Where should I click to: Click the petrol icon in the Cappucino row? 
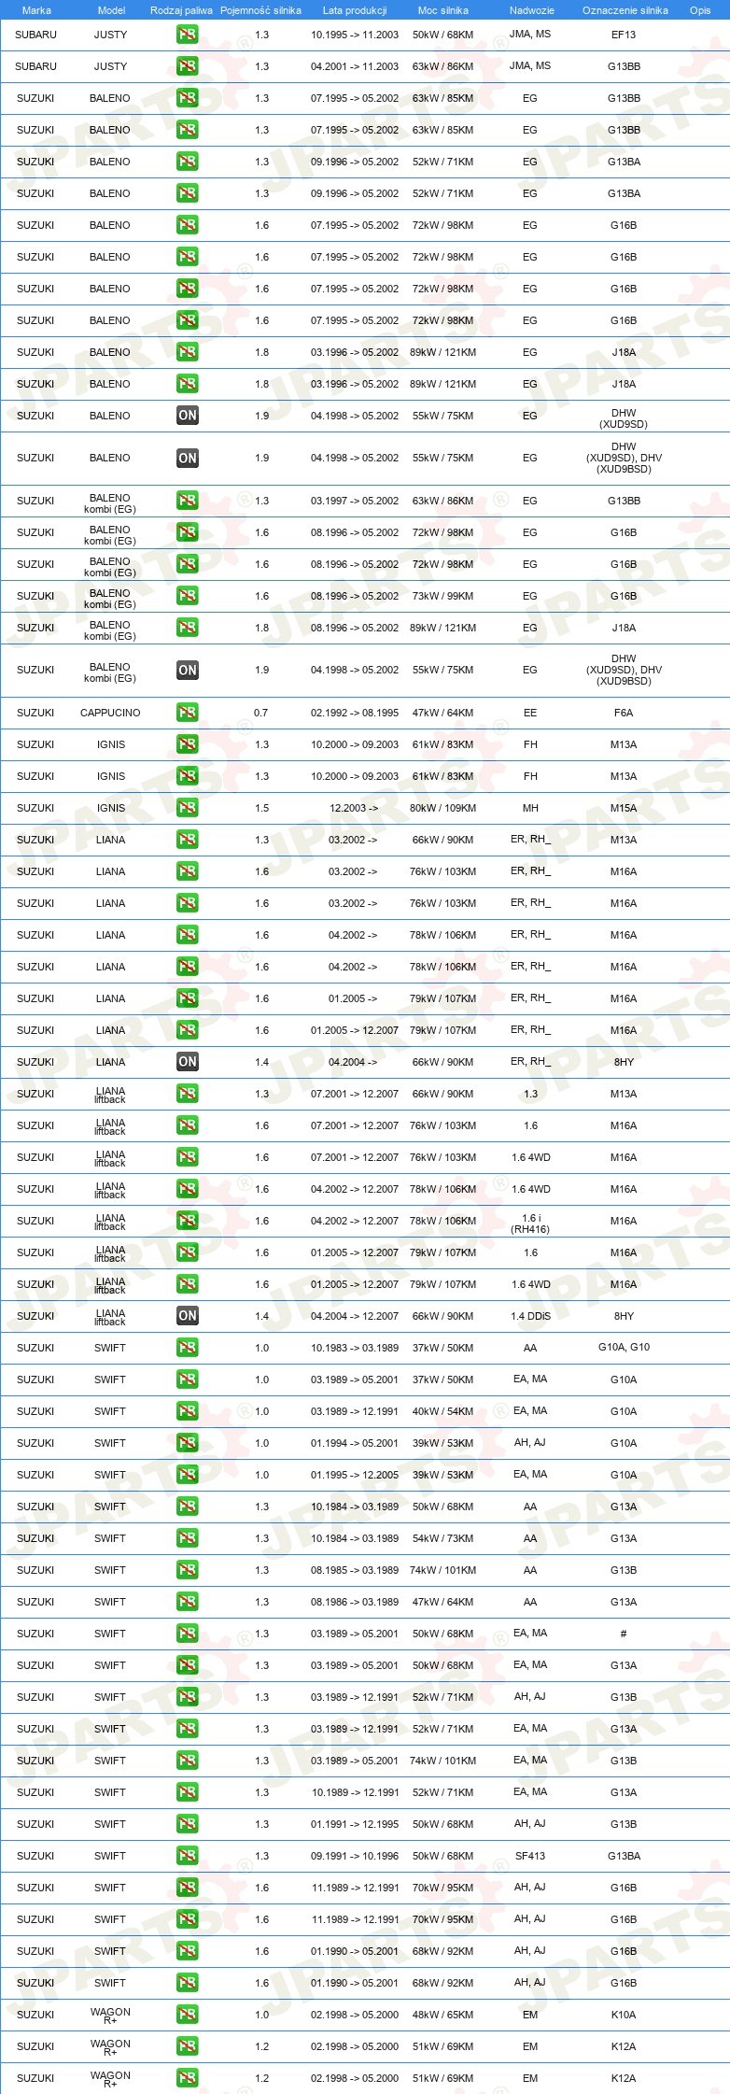click(x=188, y=713)
